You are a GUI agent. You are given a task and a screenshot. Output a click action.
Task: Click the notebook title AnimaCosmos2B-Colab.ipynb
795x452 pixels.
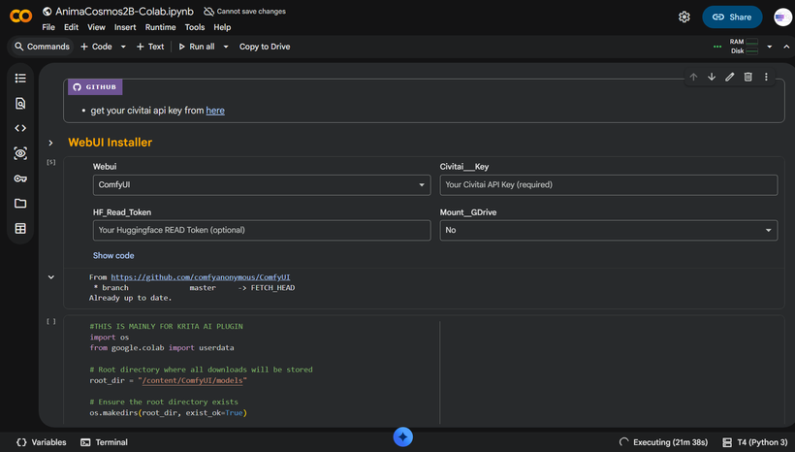124,12
